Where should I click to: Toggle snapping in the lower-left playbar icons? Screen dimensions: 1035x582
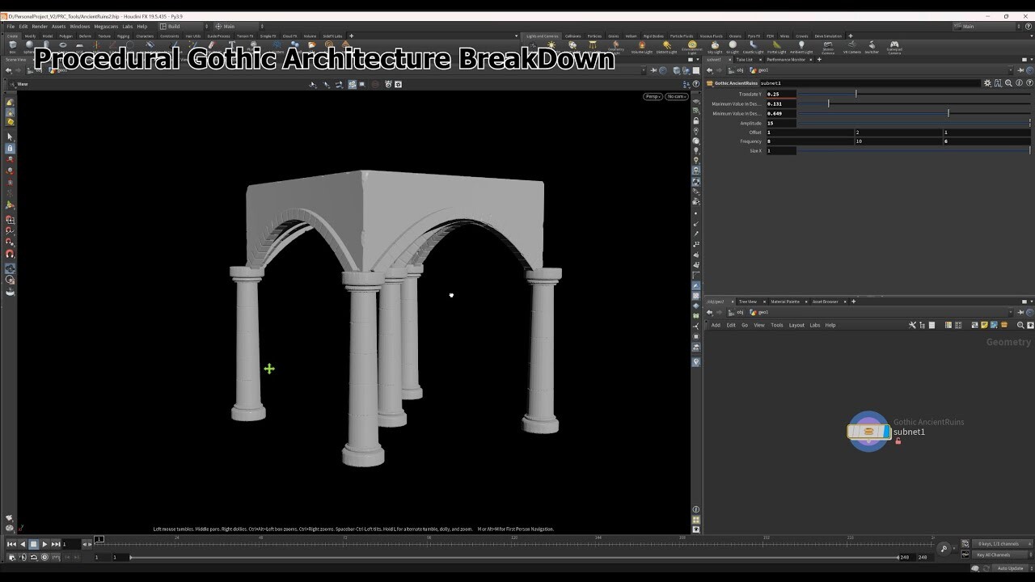(x=32, y=556)
